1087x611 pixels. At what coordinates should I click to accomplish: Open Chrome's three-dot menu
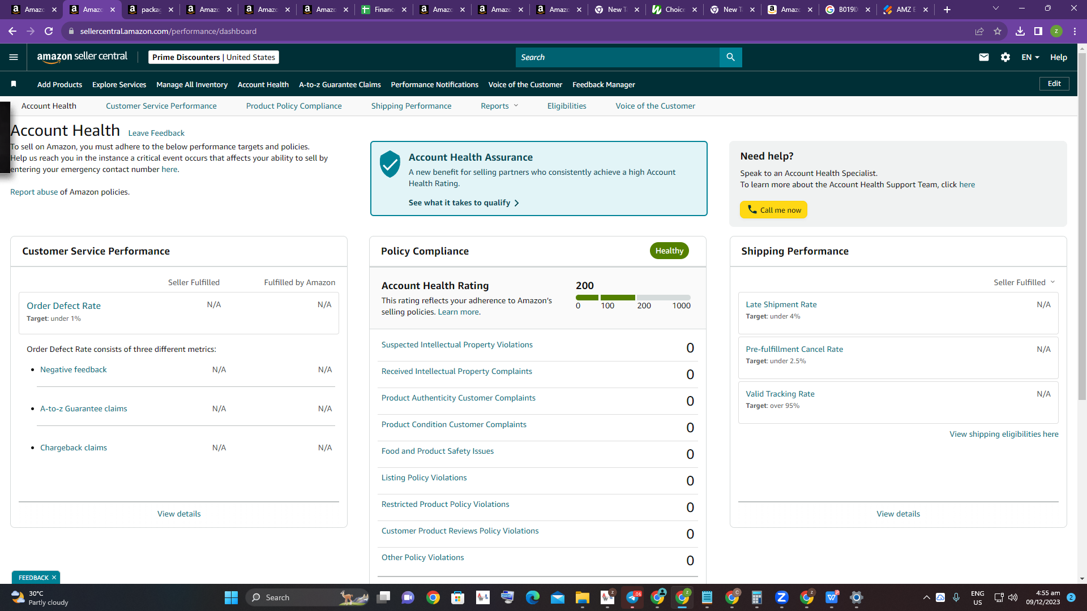click(1075, 31)
